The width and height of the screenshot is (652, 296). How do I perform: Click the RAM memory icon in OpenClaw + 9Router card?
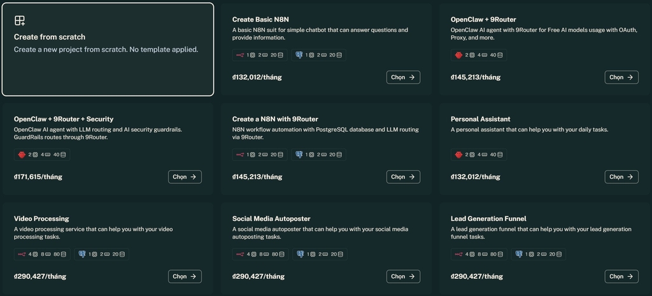tap(485, 55)
